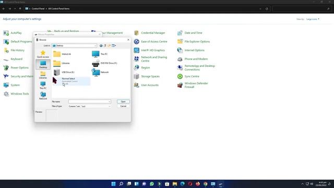Select This PC item in file list

point(100,54)
